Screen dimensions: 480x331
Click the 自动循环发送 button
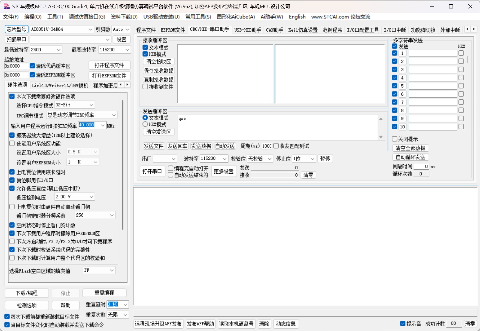[411, 157]
